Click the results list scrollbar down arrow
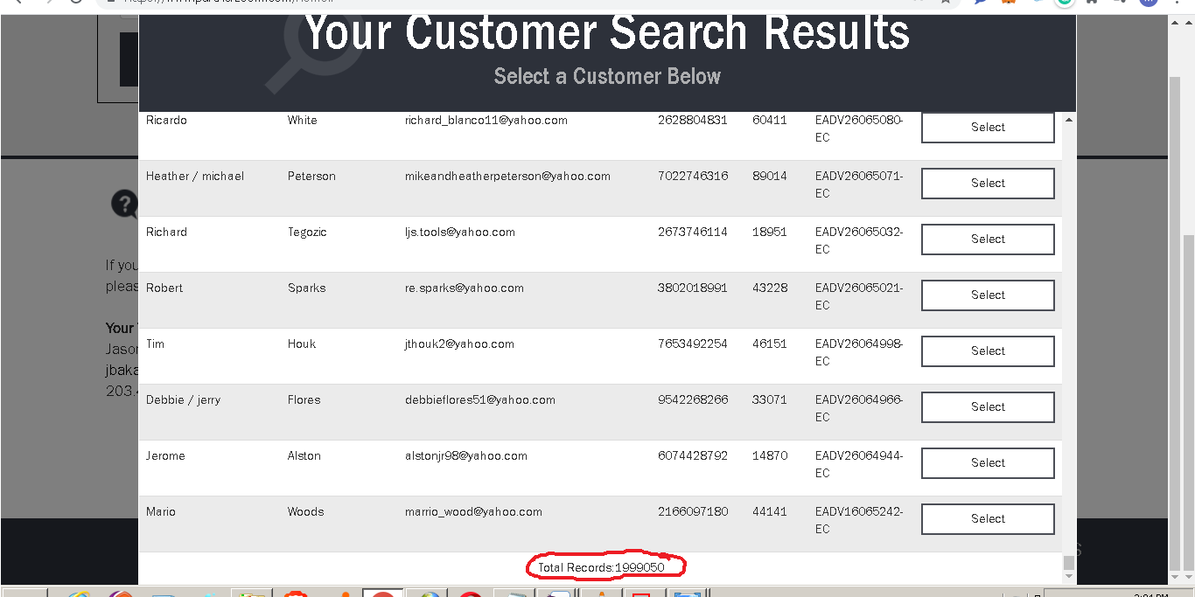This screenshot has width=1195, height=597. click(1069, 577)
